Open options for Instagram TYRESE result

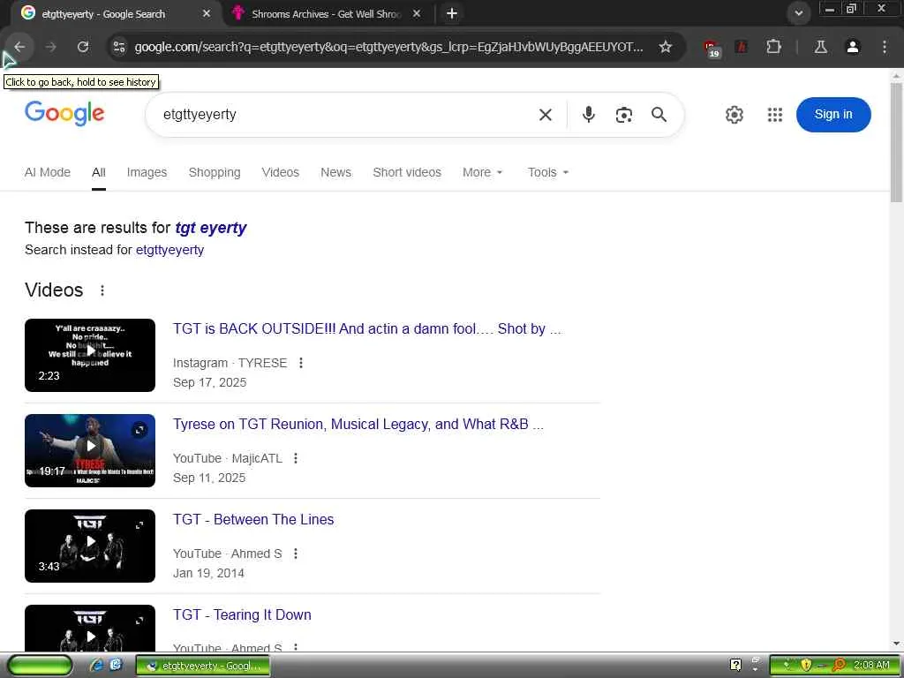tap(300, 363)
